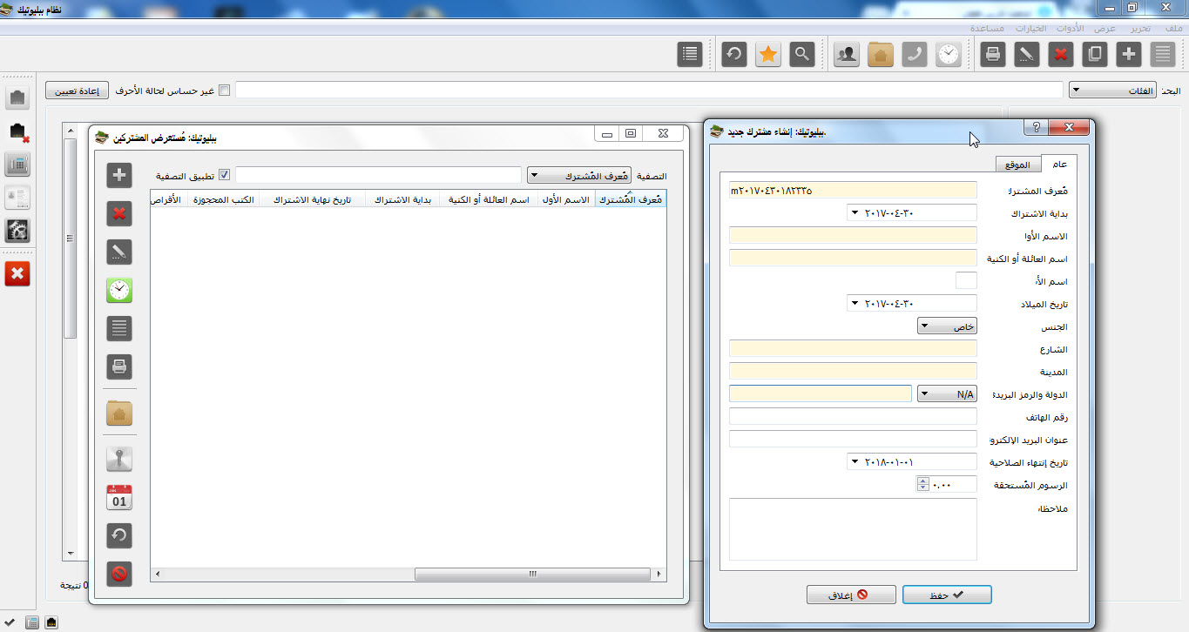
Task: Click the red X delete icon in main toolbar
Action: point(1061,54)
